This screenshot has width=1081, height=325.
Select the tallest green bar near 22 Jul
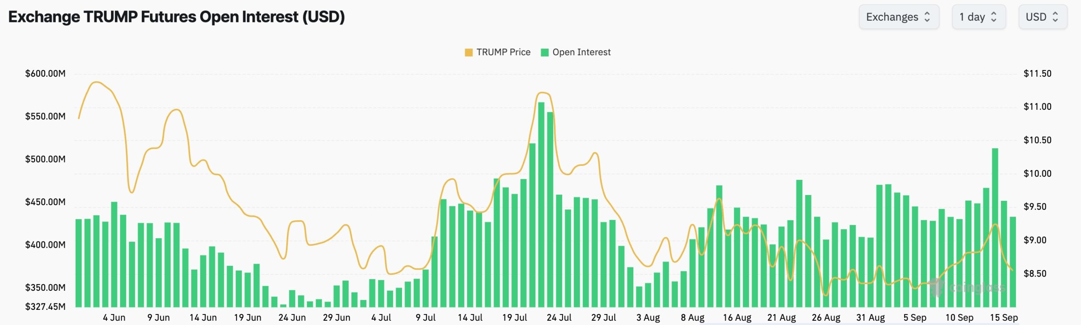tap(542, 190)
